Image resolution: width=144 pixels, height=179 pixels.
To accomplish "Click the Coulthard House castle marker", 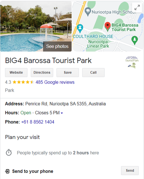I will point(80,28).
